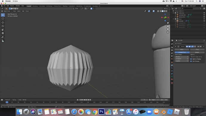Viewport: 206px width, 116px height.
Task: Uncheck the Optimal Display checkbox
Action: 191,59
